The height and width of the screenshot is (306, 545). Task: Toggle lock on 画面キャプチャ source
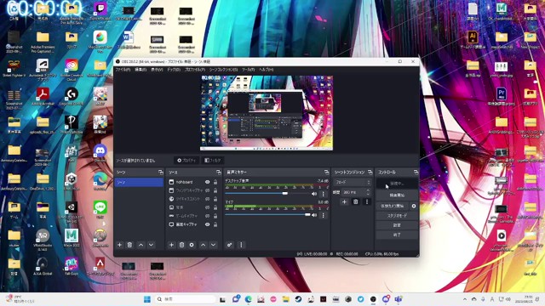[x=215, y=224]
